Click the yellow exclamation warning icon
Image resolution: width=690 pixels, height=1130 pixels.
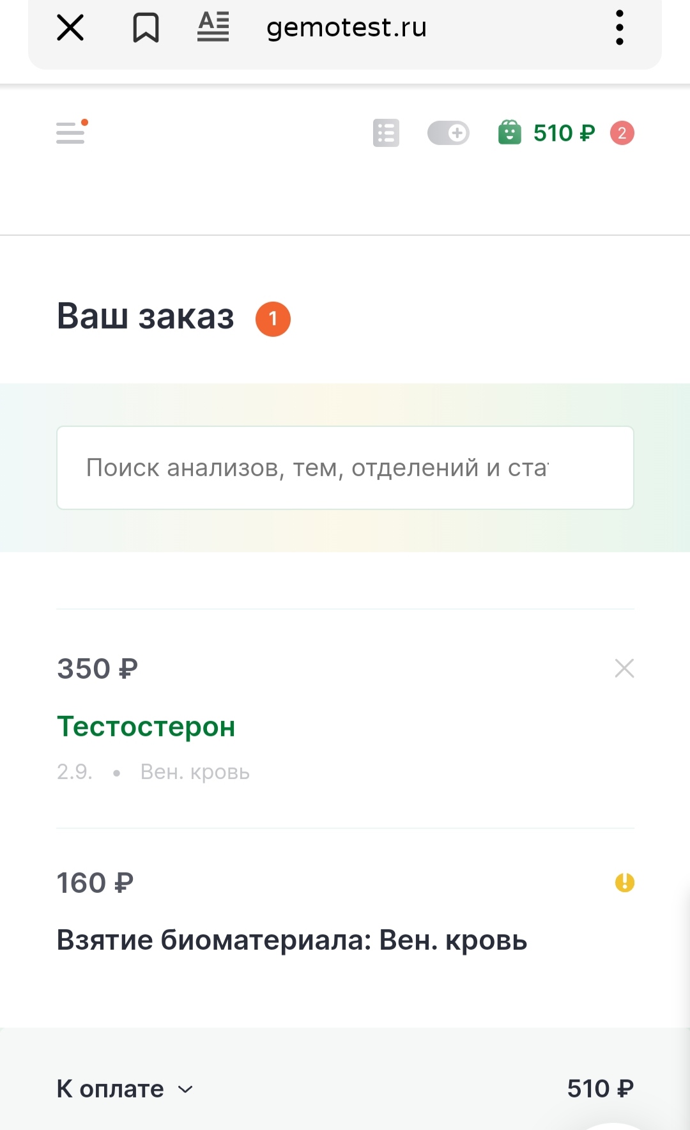[624, 883]
